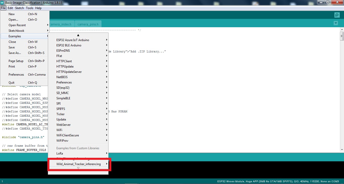
Task: Click the Arduino icon in title bar
Action: click(2, 3)
